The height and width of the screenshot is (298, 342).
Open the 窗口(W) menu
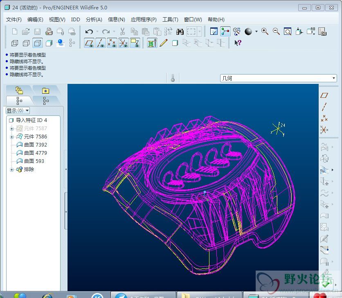click(193, 20)
